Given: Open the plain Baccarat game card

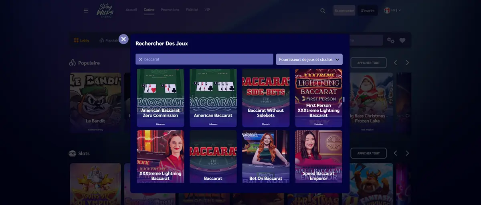Looking at the screenshot, I should (213, 157).
